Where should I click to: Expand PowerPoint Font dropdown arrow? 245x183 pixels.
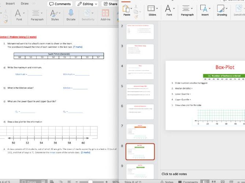pyautogui.click(x=174, y=8)
